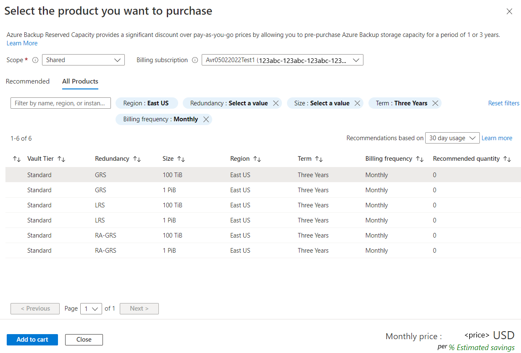Open the Scope dropdown

(x=84, y=60)
